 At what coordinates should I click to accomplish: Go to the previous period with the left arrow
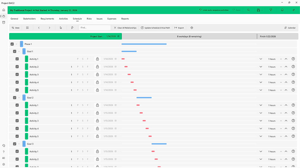click(39, 28)
